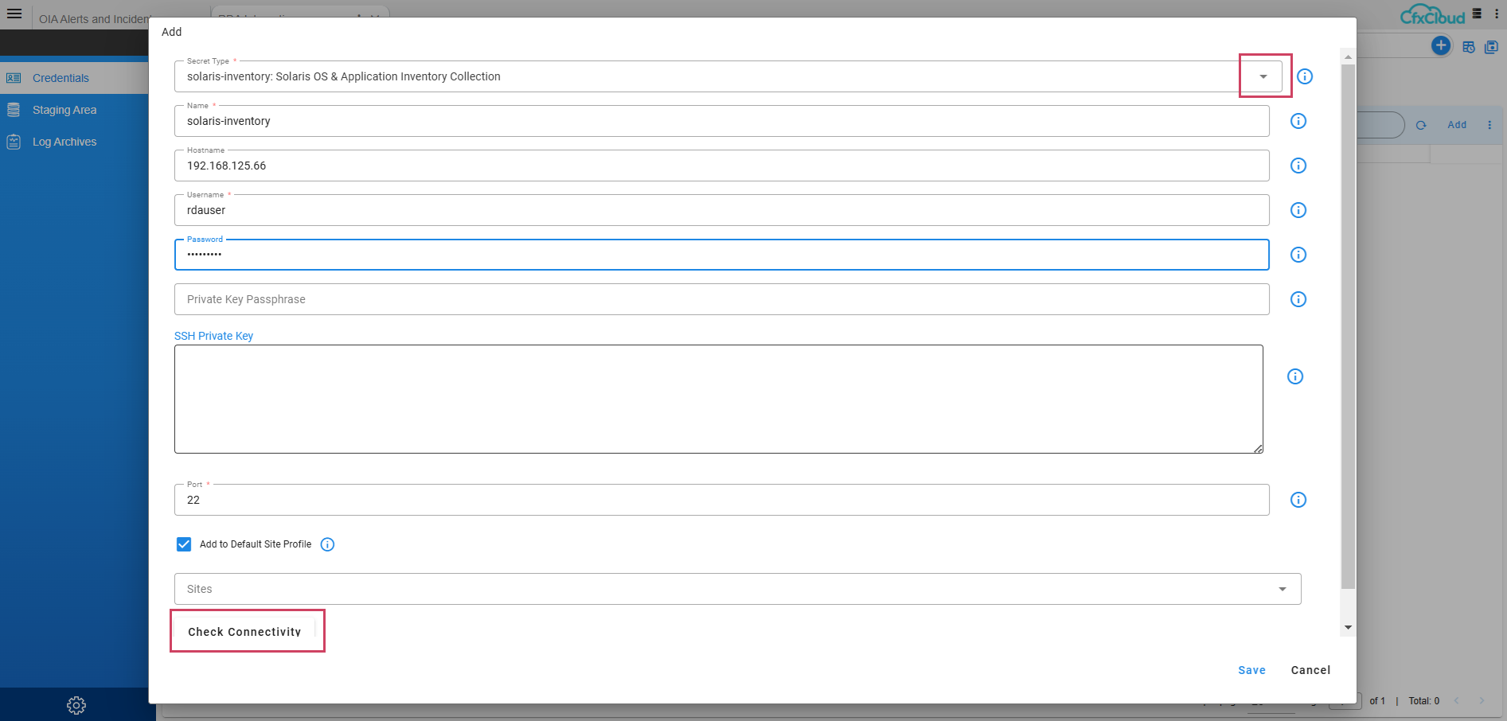The image size is (1507, 721).
Task: Click info icon for Default Site Profile
Action: (327, 544)
